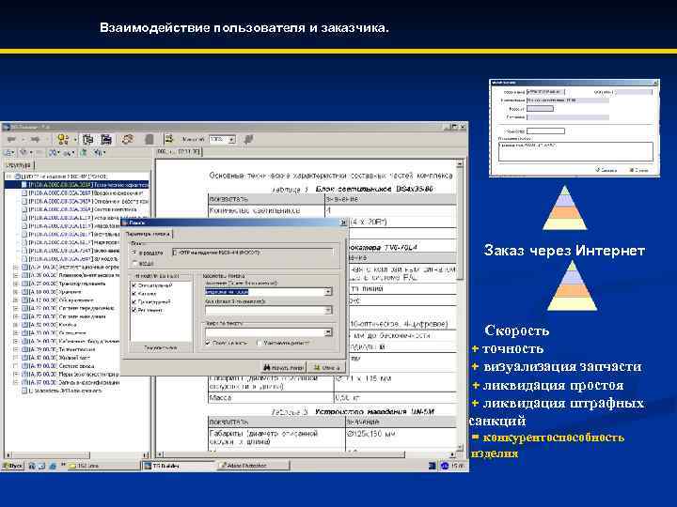Close the Поиск dialog with the X
The width and height of the screenshot is (677, 507).
pyautogui.click(x=343, y=223)
